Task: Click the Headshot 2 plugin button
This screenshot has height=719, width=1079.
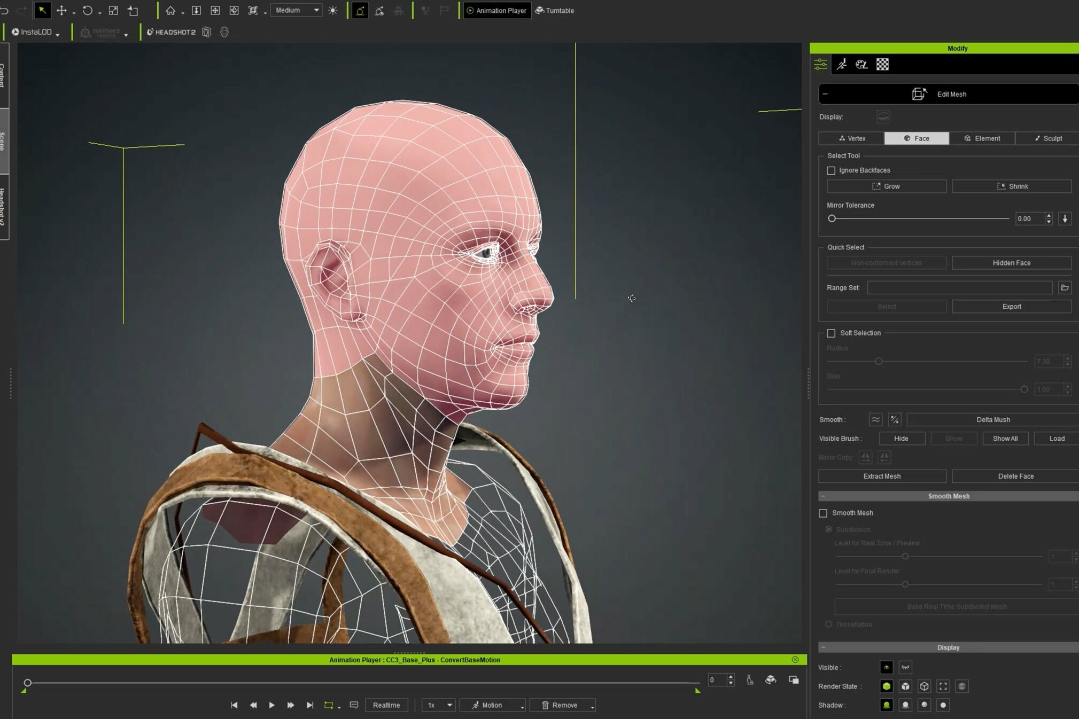Action: 171,32
